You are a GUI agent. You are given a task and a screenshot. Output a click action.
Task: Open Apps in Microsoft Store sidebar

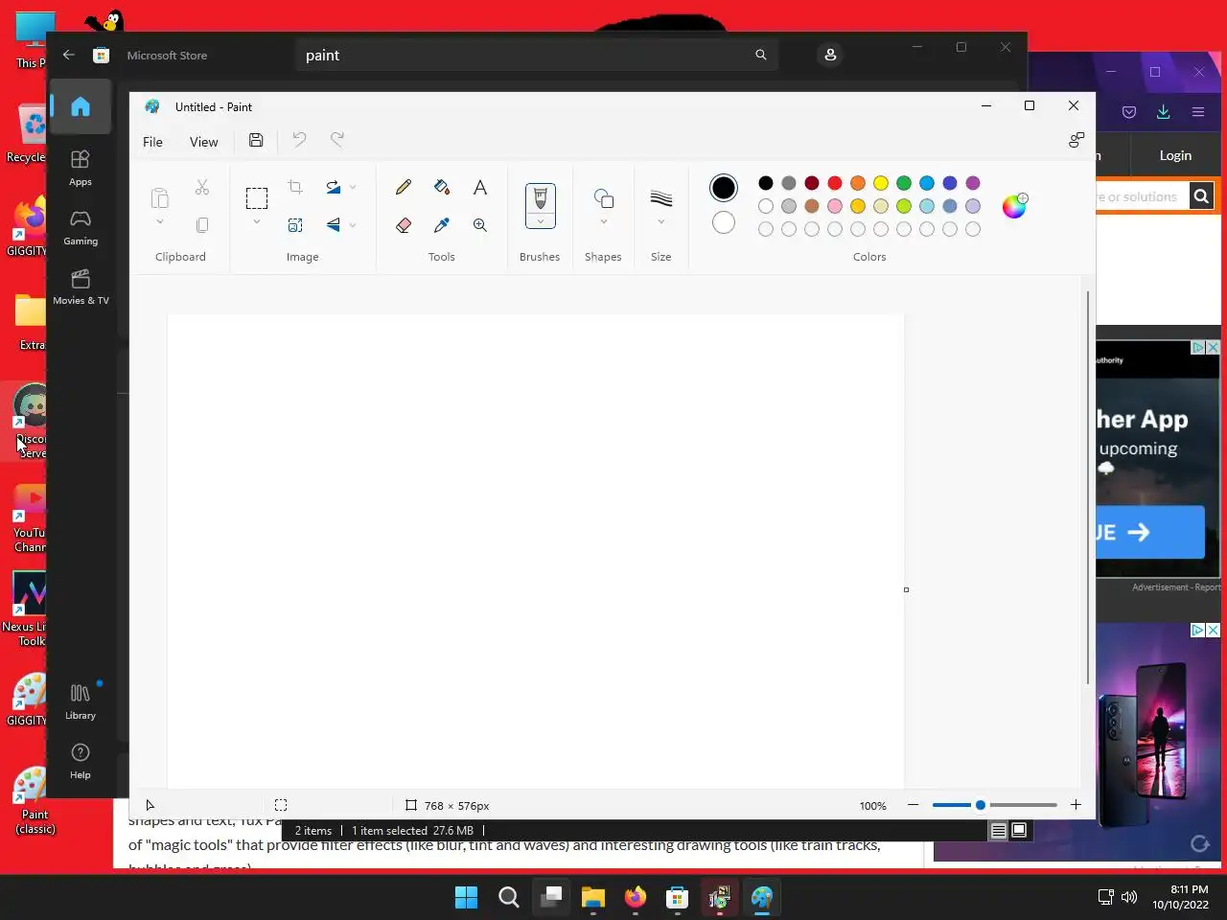pyautogui.click(x=81, y=168)
